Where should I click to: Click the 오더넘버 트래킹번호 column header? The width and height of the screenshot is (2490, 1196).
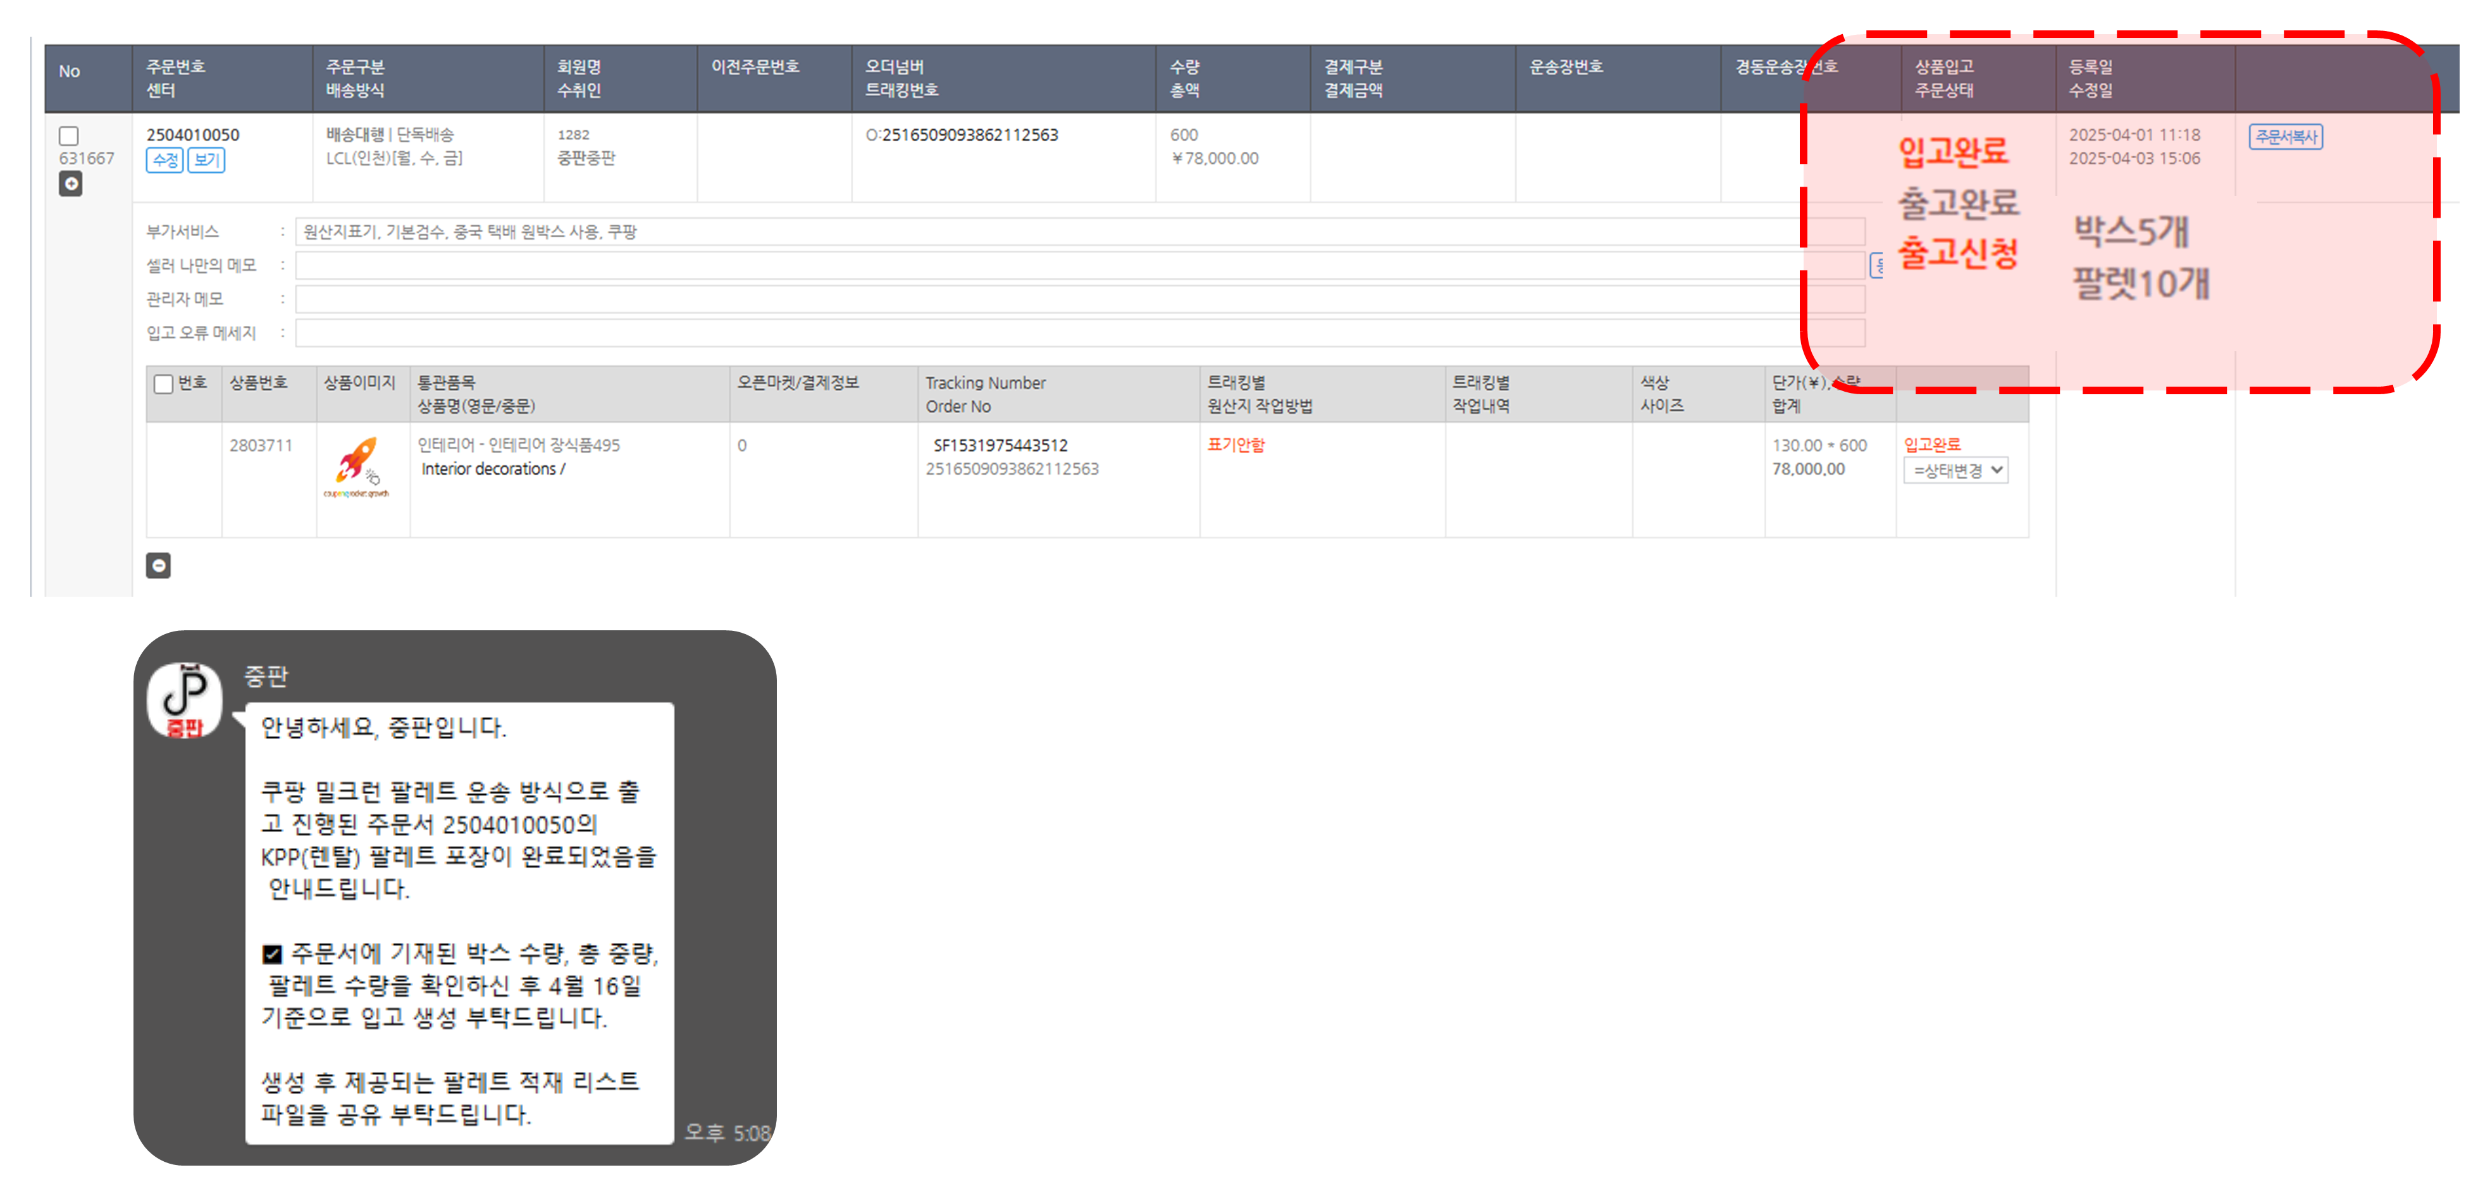click(x=1003, y=78)
